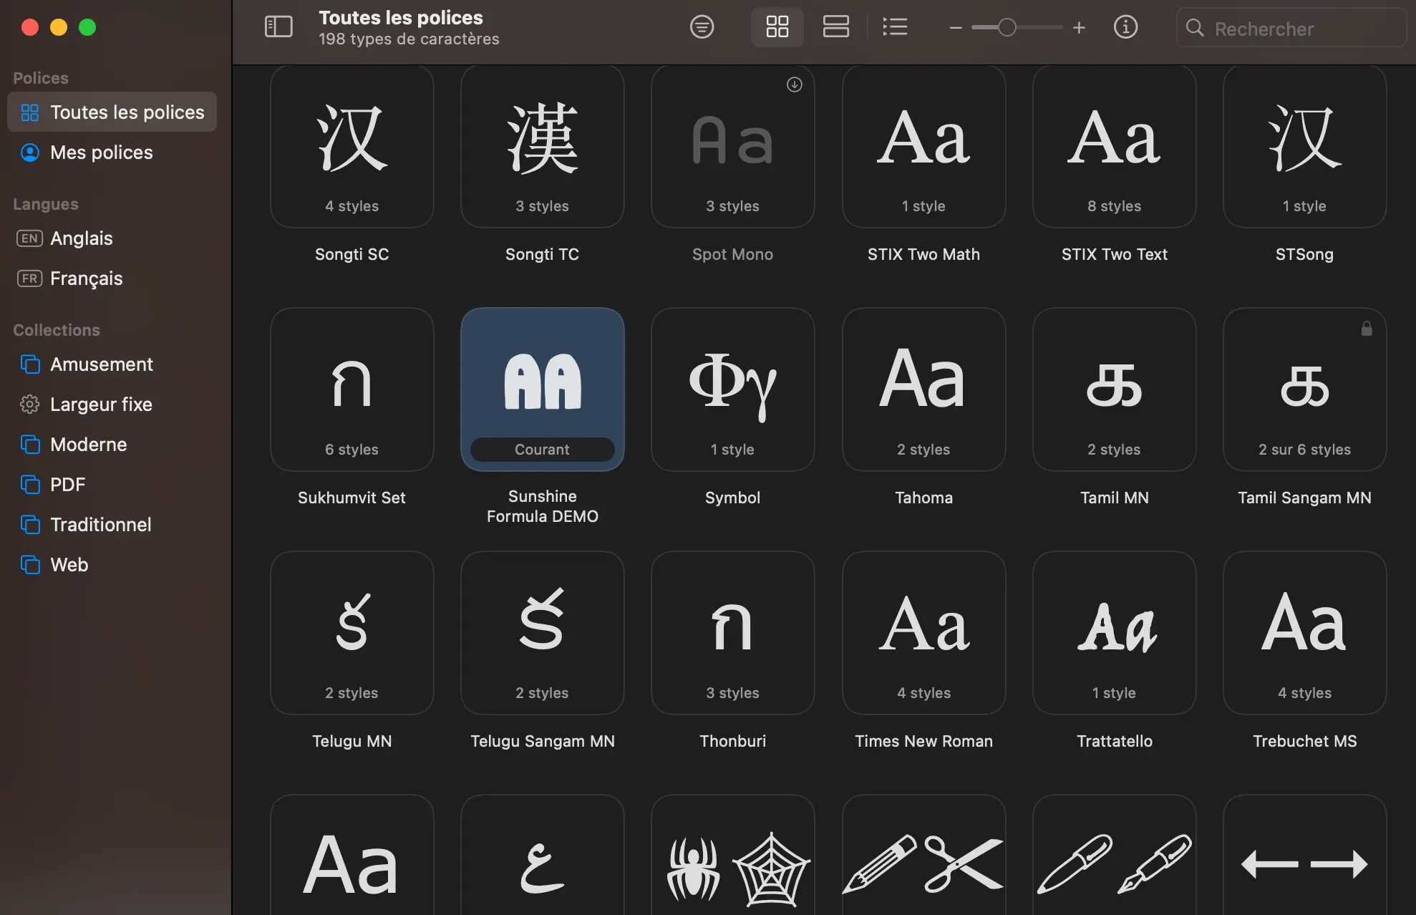Click the Largeur fixe gear icon

point(30,405)
